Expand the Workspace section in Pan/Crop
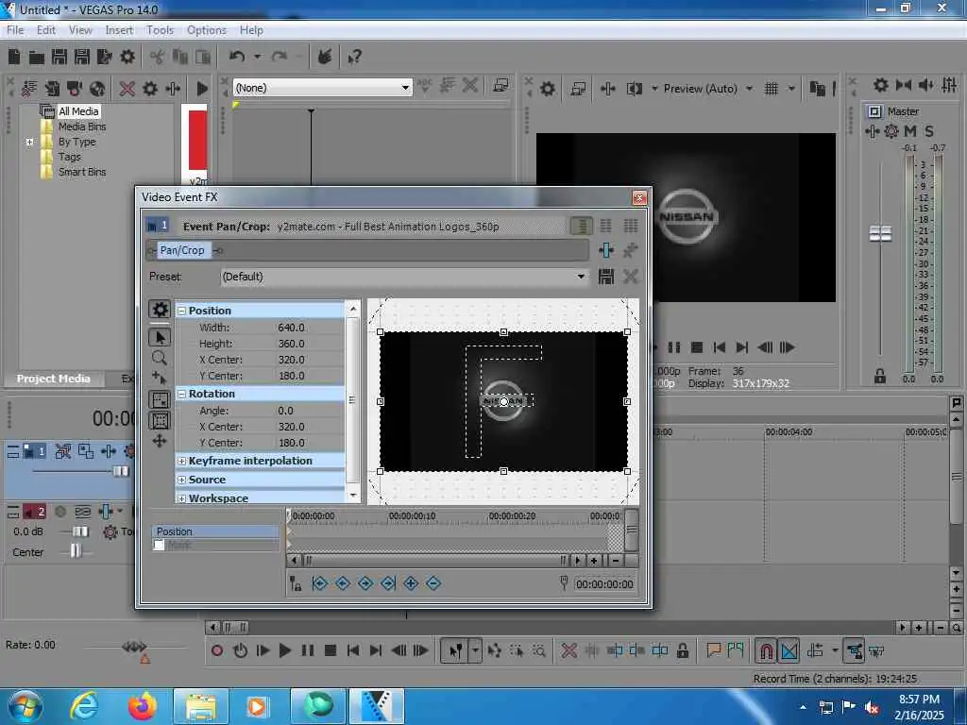The height and width of the screenshot is (725, 967). pyautogui.click(x=182, y=498)
